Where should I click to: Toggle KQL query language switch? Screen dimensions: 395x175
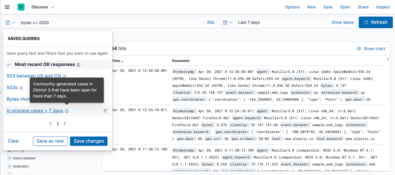click(x=211, y=22)
